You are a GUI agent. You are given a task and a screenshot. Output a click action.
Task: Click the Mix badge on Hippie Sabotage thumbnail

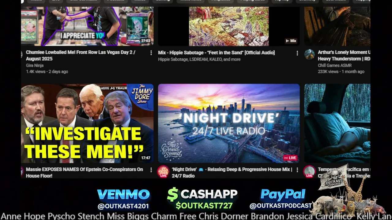coord(291,41)
